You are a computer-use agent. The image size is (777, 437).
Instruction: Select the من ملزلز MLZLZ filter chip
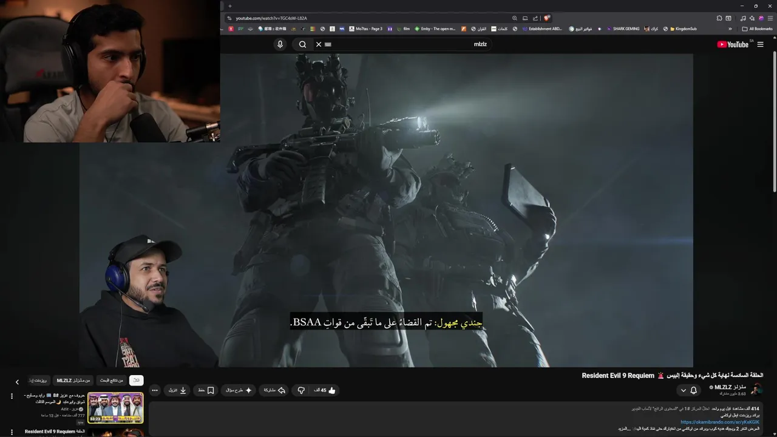click(73, 381)
